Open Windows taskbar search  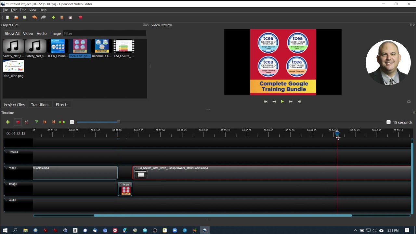(15, 230)
